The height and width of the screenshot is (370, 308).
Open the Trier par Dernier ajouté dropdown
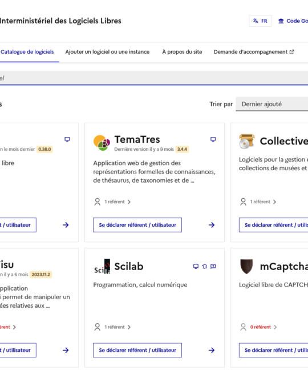tap(271, 104)
